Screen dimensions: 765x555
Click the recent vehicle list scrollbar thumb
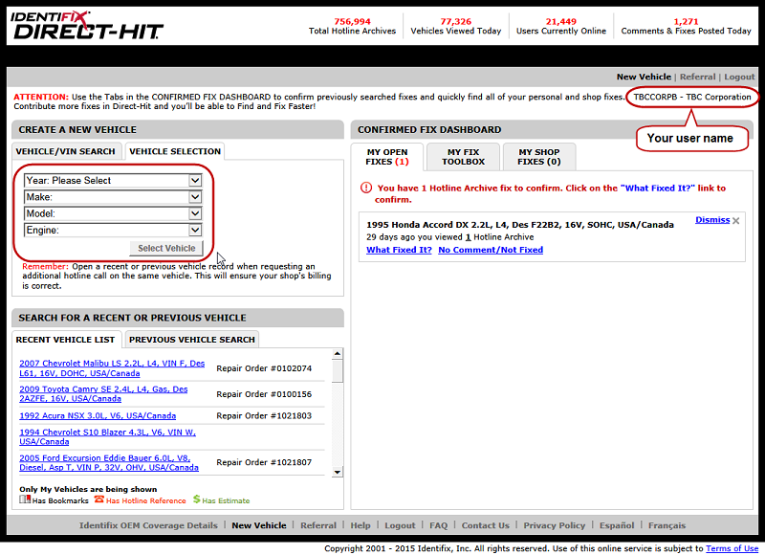coord(338,371)
